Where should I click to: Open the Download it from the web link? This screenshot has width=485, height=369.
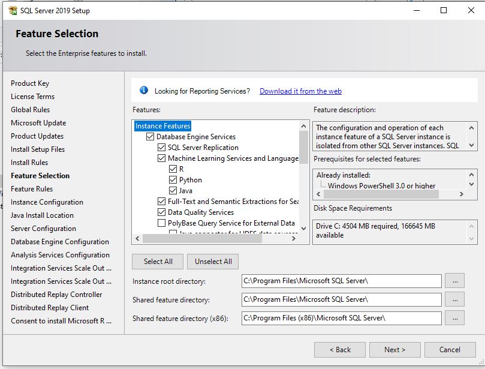coord(300,91)
